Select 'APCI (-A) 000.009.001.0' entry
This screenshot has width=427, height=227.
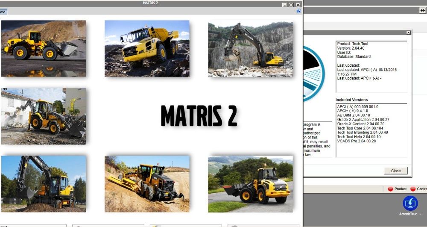(x=357, y=106)
